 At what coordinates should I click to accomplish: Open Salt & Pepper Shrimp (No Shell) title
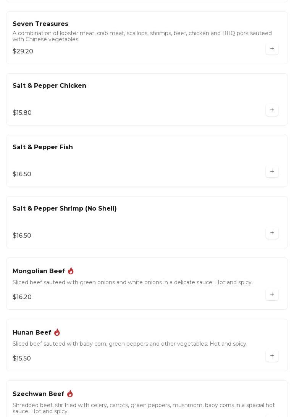click(65, 209)
